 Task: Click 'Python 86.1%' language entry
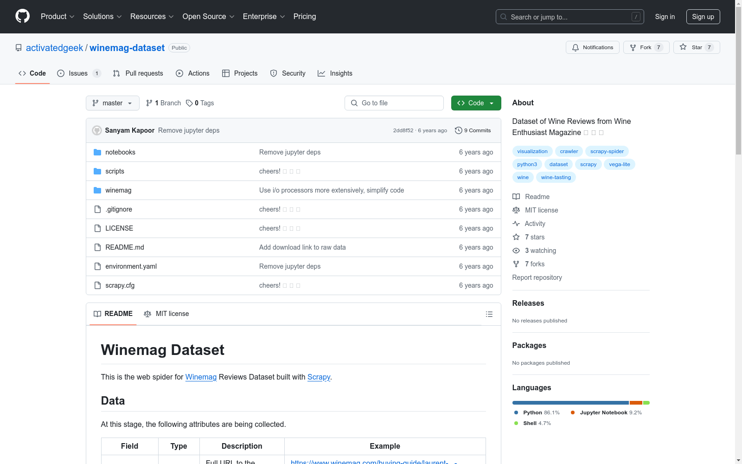tap(537, 412)
